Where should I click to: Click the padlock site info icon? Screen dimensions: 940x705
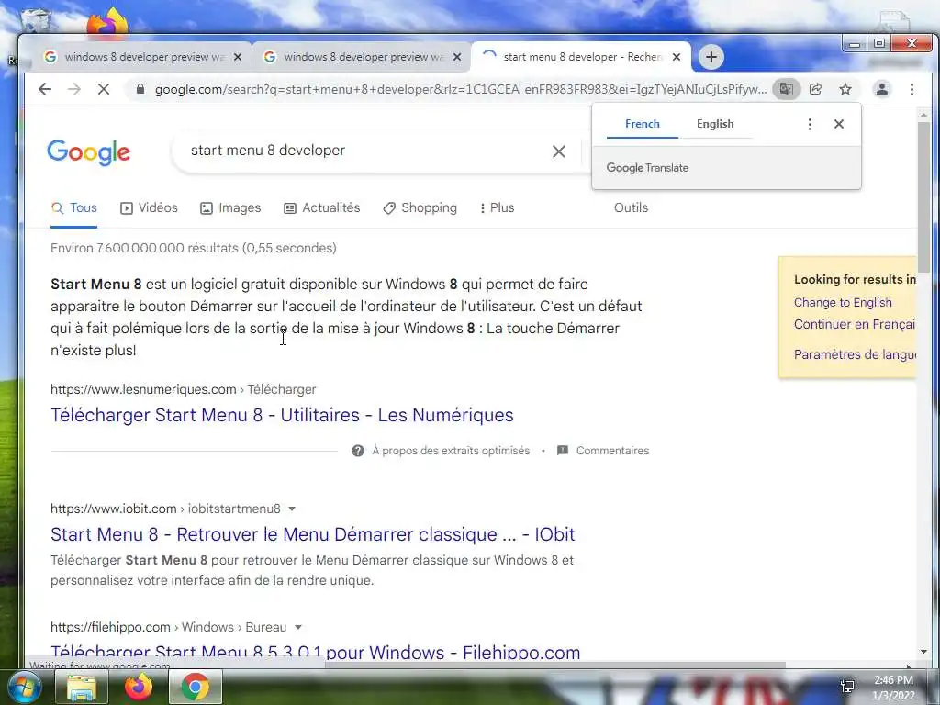click(x=140, y=89)
